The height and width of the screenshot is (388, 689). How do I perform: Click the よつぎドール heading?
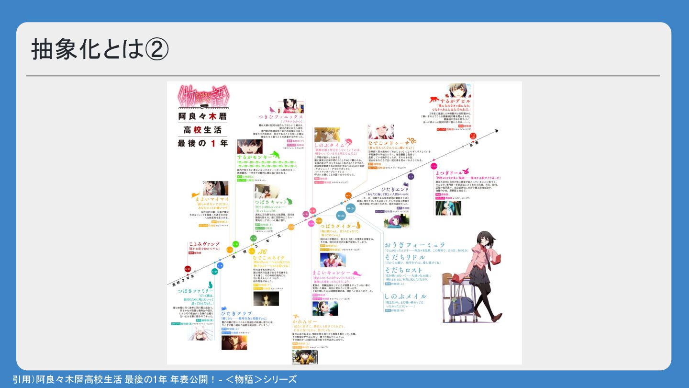click(449, 172)
